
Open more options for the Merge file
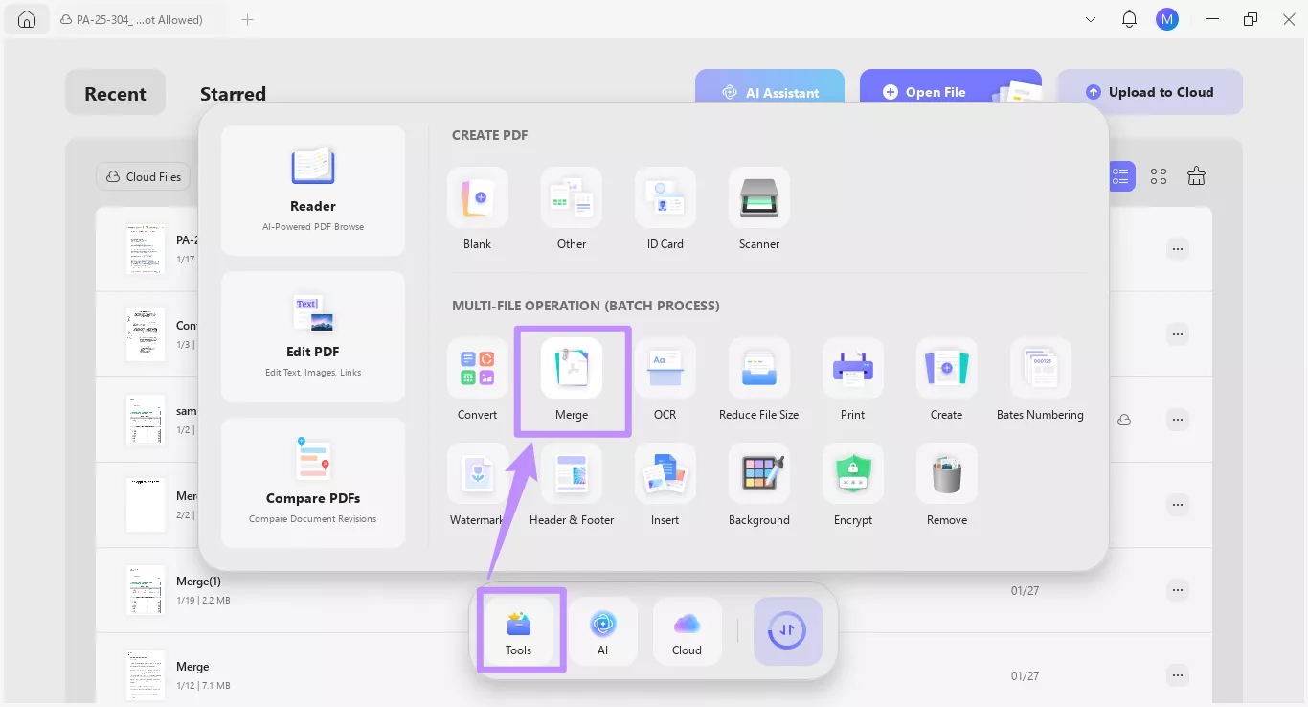coord(1177,675)
